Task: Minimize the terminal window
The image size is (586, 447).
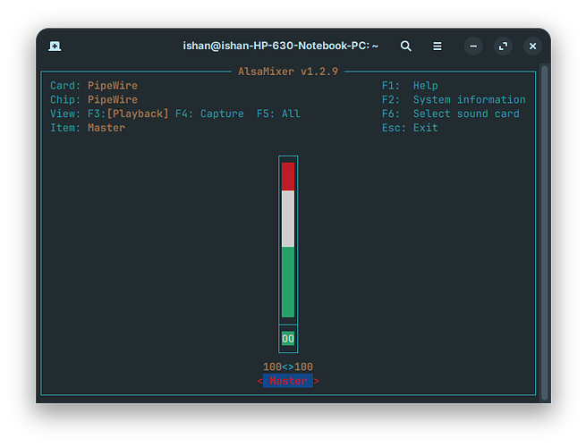Action: [473, 46]
